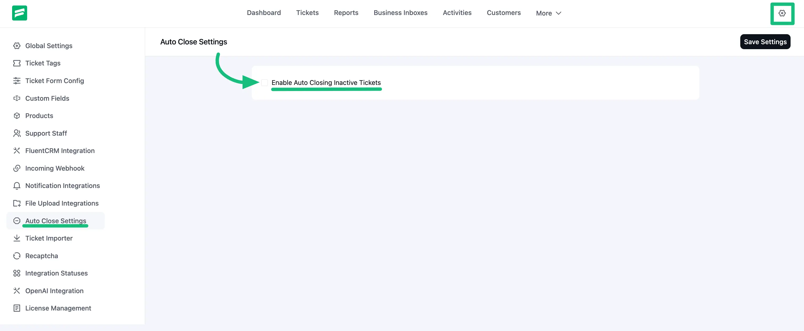
Task: Click the Products box icon
Action: (x=17, y=116)
